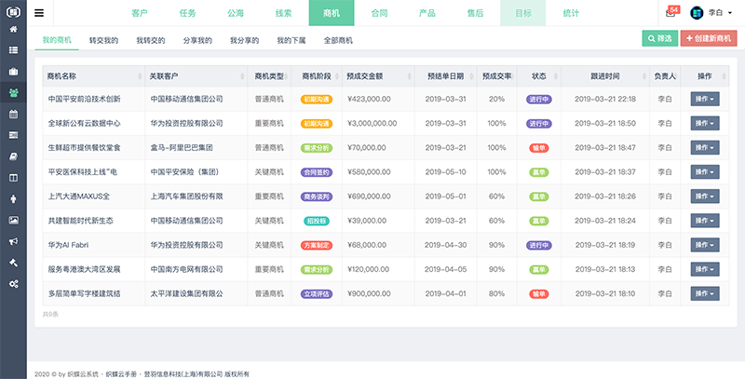Open 操作 dropdown for 全球新公有云数据中心
Screen dimensions: 745x379
(x=705, y=123)
